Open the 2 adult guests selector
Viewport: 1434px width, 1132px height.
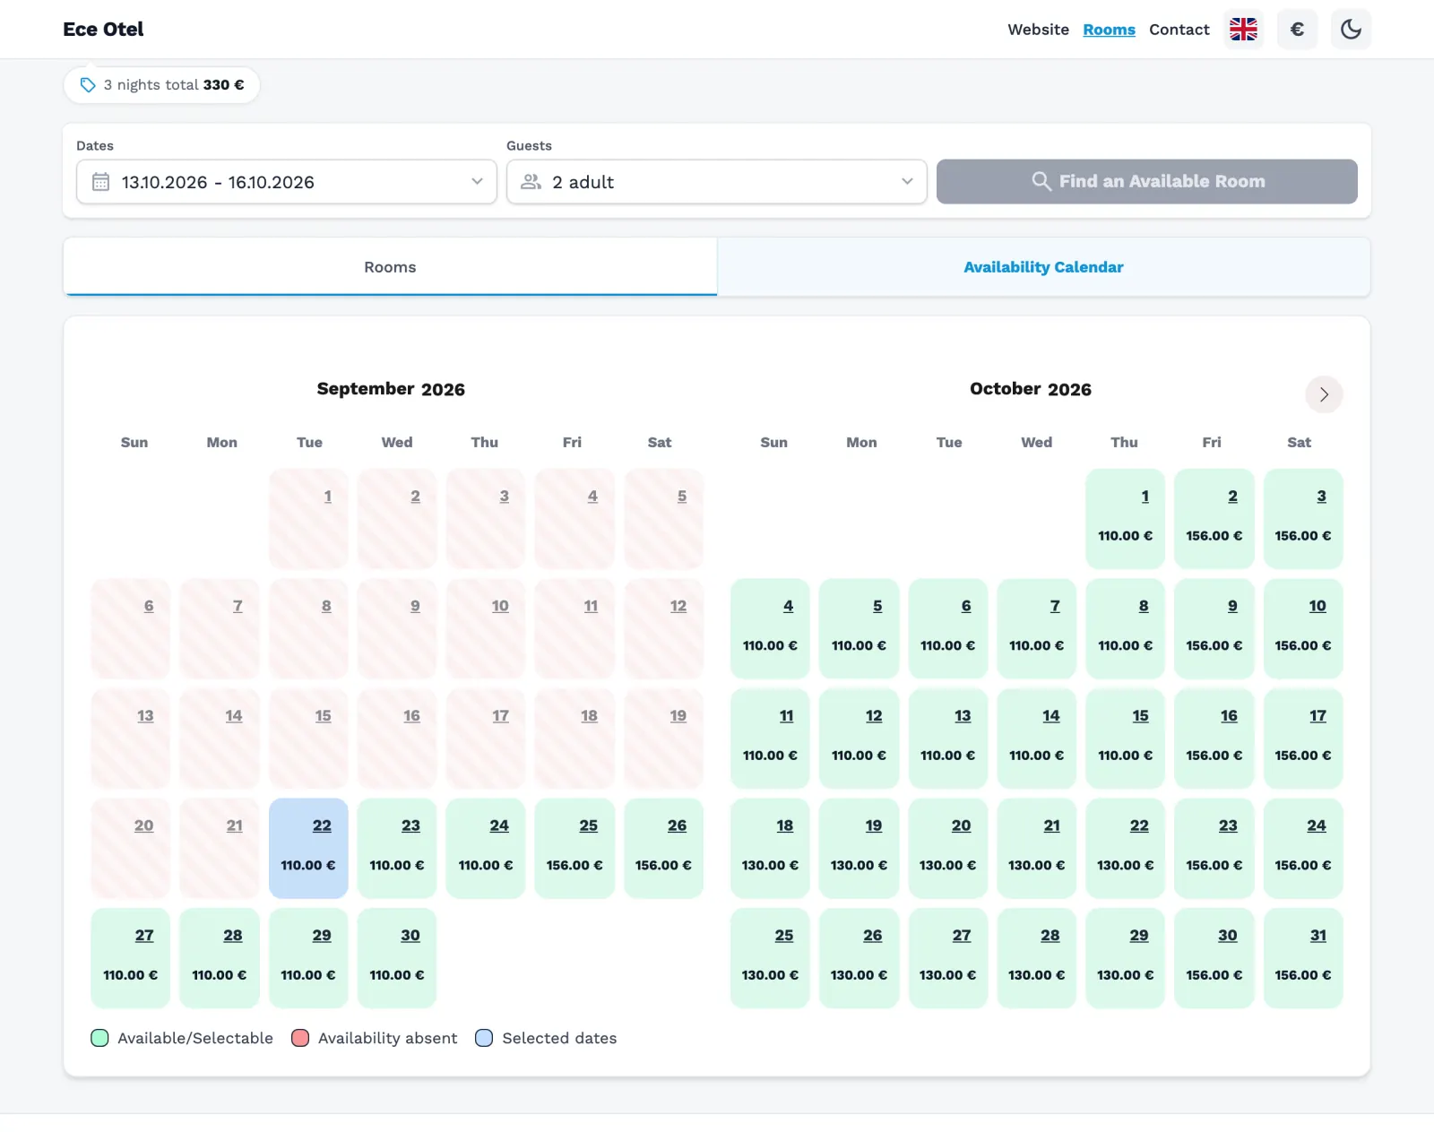click(717, 182)
